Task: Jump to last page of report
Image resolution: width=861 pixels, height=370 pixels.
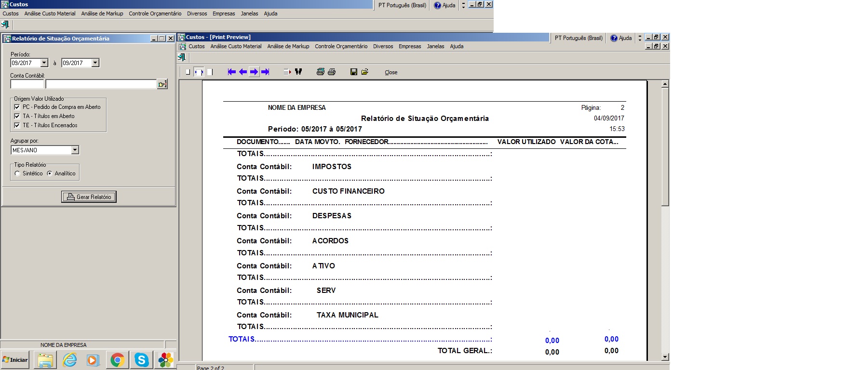Action: pos(265,72)
